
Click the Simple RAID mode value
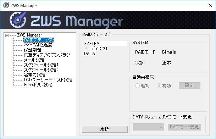pos(169,52)
